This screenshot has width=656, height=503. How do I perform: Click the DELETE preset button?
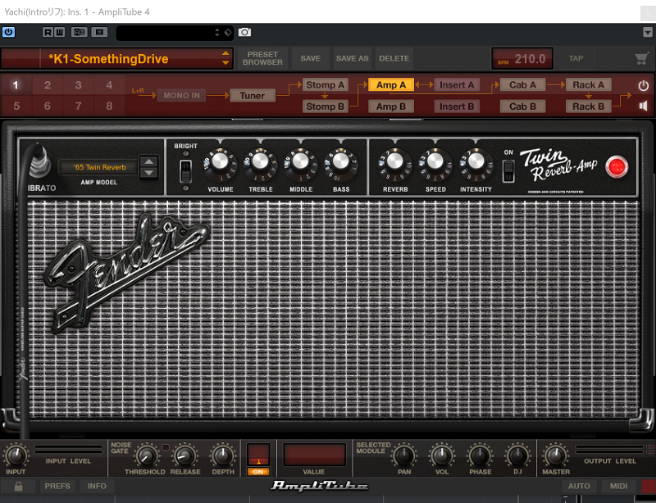pos(394,58)
